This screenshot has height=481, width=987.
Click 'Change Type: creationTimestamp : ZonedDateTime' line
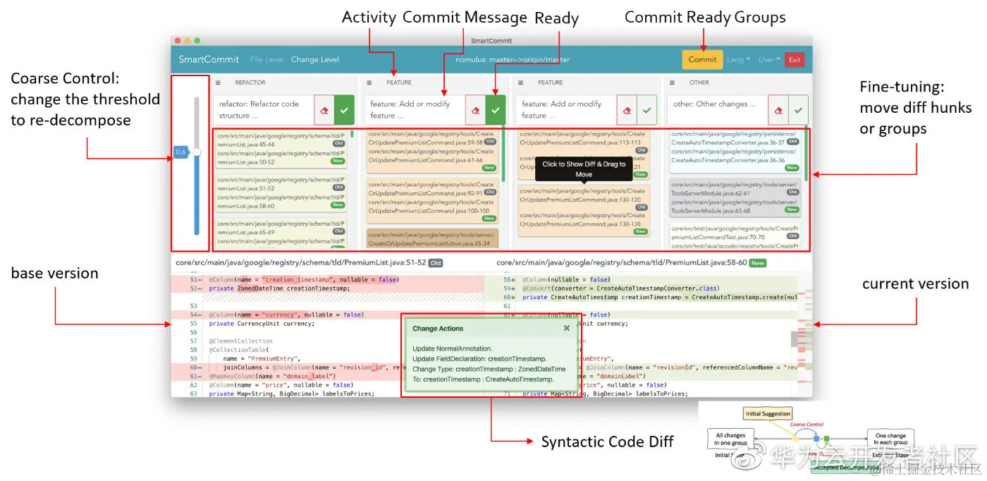pyautogui.click(x=489, y=369)
